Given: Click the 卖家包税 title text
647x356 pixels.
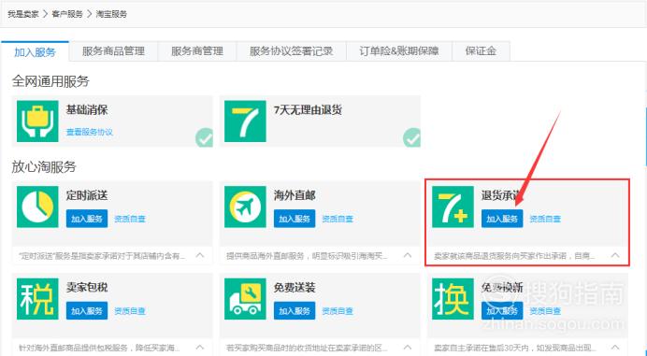Looking at the screenshot, I should coord(87,287).
